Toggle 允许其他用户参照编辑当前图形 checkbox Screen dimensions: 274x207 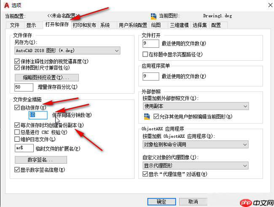pyautogui.click(x=156, y=116)
